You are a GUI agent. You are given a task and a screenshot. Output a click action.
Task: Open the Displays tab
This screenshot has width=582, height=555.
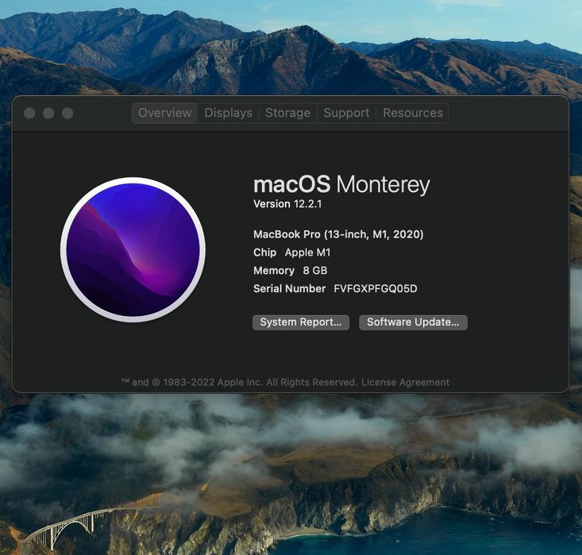(228, 113)
